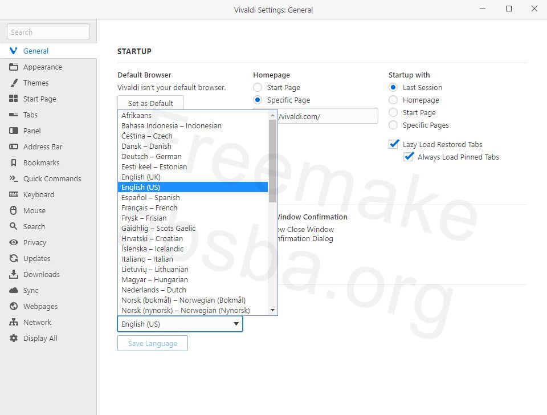
Task: Select Dansk – Danish language option
Action: click(x=193, y=147)
